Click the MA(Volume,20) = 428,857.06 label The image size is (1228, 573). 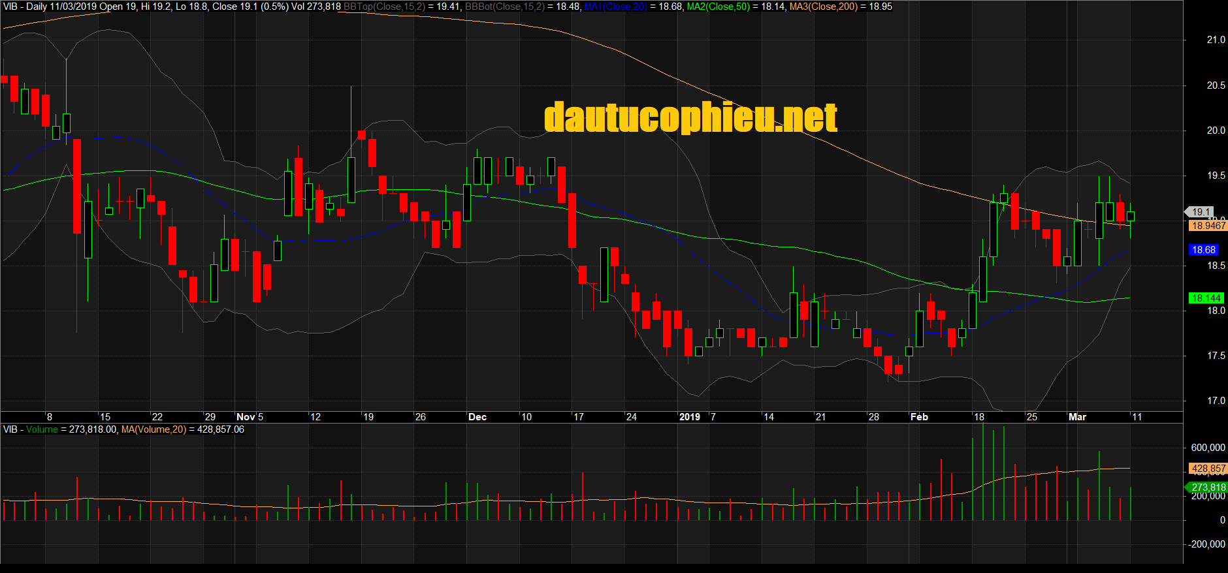point(183,429)
